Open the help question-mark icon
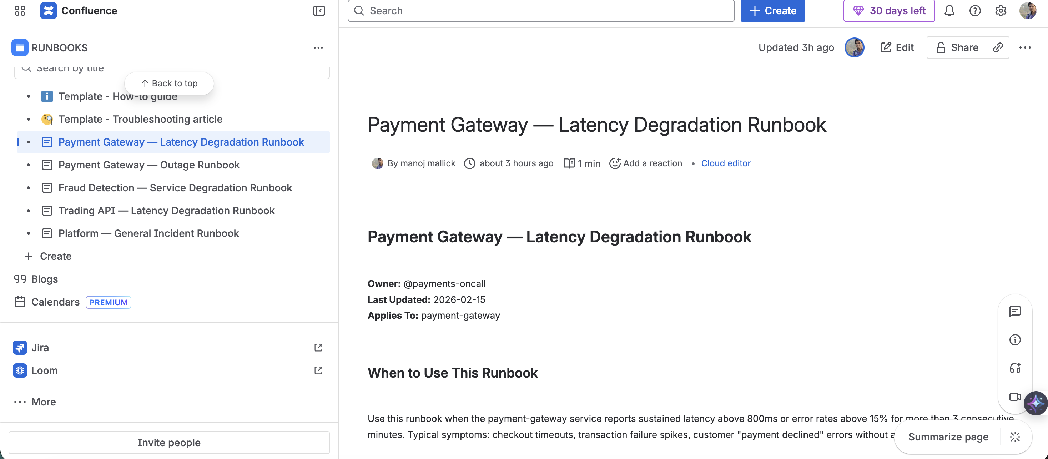 point(975,11)
